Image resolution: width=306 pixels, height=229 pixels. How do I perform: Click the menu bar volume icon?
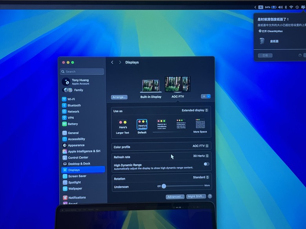coord(280,7)
